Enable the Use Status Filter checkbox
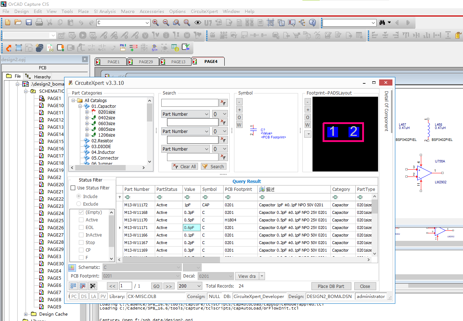This screenshot has height=321, width=463. click(73, 188)
